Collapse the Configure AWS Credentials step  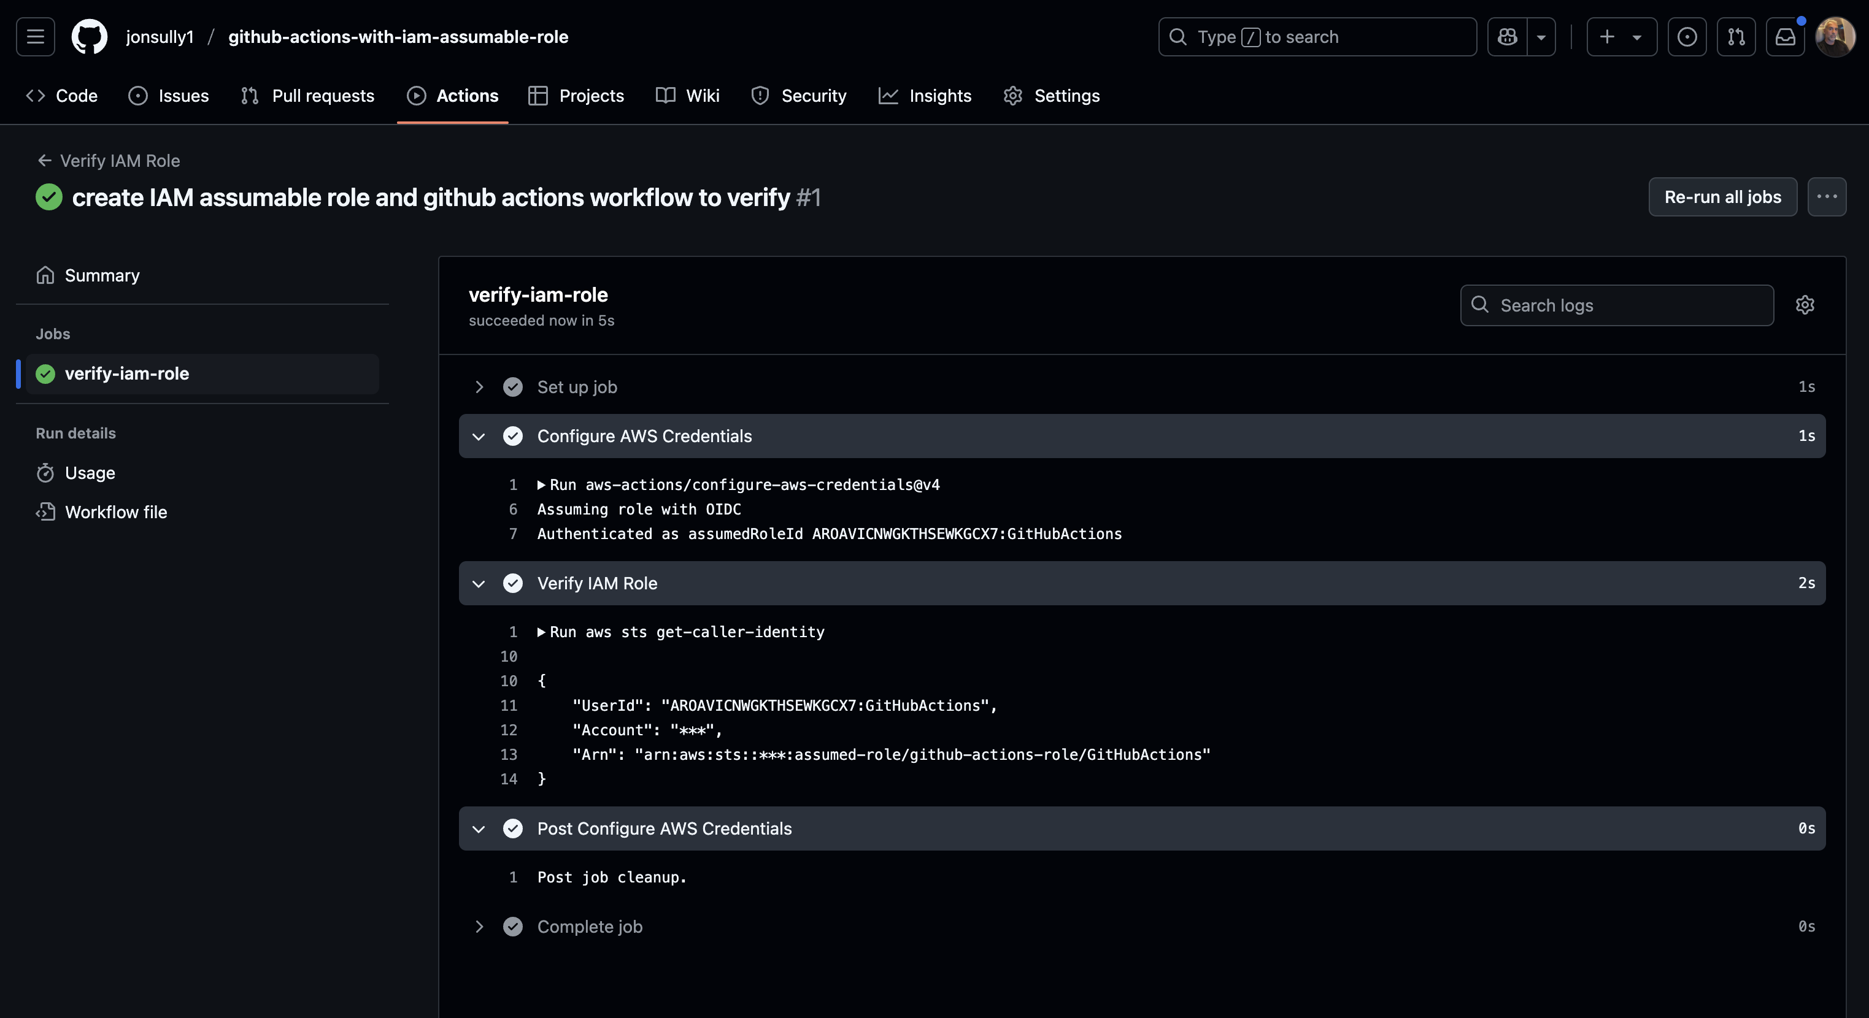(478, 436)
